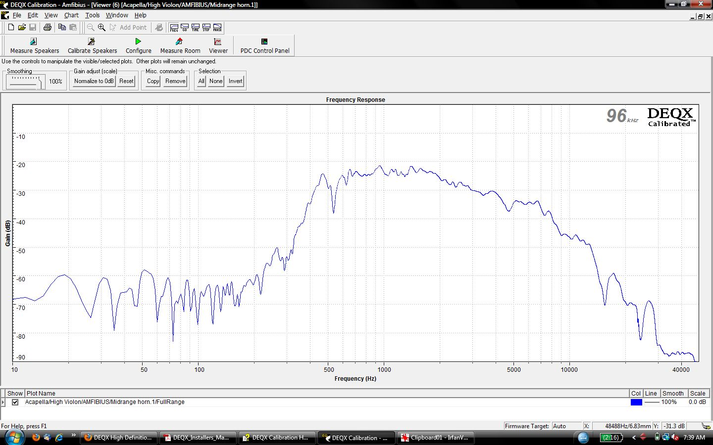Open the Window menu
Image resolution: width=713 pixels, height=445 pixels.
(117, 15)
